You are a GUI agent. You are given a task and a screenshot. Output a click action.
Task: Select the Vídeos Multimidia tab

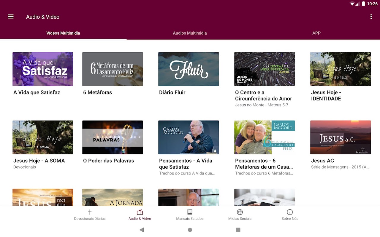pos(63,33)
